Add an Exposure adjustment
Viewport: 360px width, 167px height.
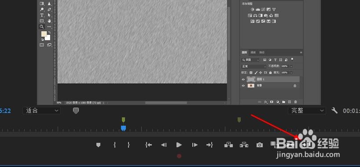(x=268, y=9)
